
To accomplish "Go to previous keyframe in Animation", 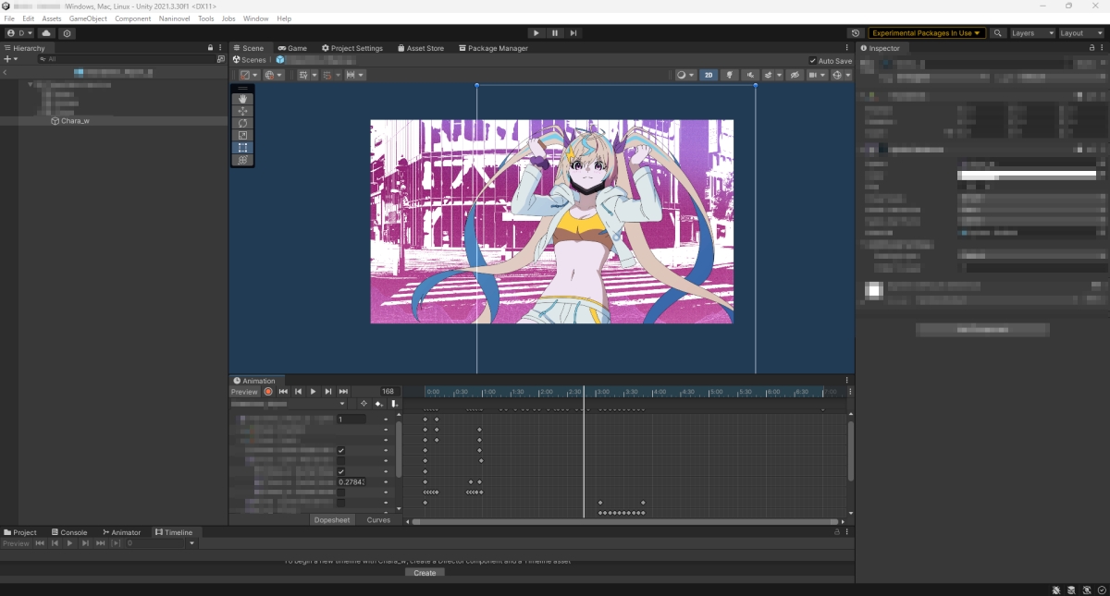I will click(x=298, y=392).
